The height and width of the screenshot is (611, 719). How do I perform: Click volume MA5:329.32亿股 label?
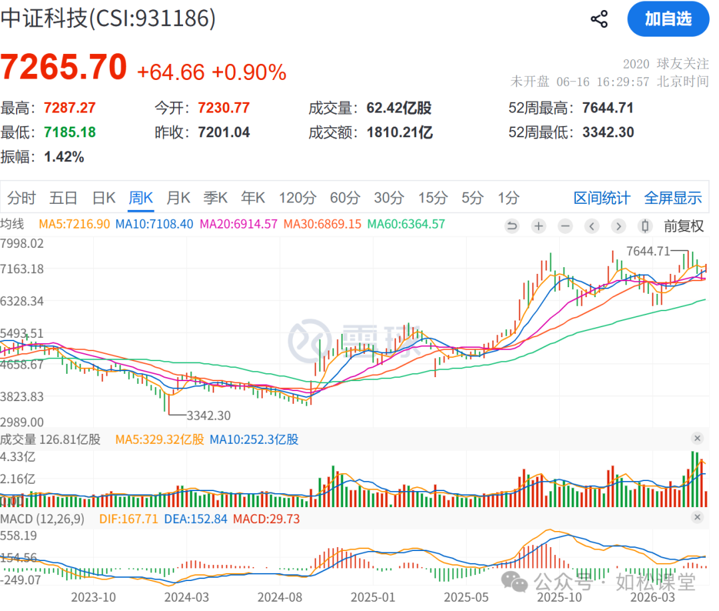pos(160,439)
